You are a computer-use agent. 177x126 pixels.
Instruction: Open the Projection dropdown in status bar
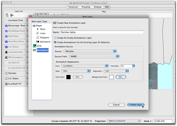point(124,121)
